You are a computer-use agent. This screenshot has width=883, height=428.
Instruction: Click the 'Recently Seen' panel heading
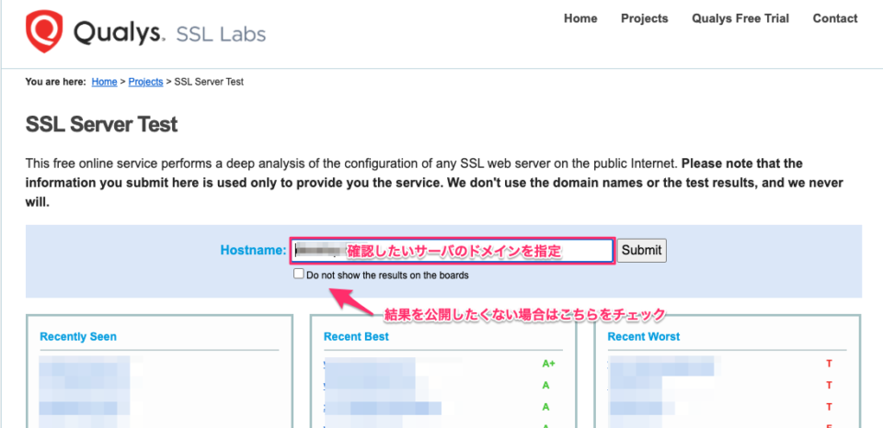coord(78,336)
